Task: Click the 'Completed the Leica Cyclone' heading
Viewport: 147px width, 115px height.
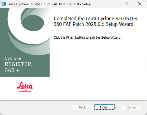Action: [96, 21]
